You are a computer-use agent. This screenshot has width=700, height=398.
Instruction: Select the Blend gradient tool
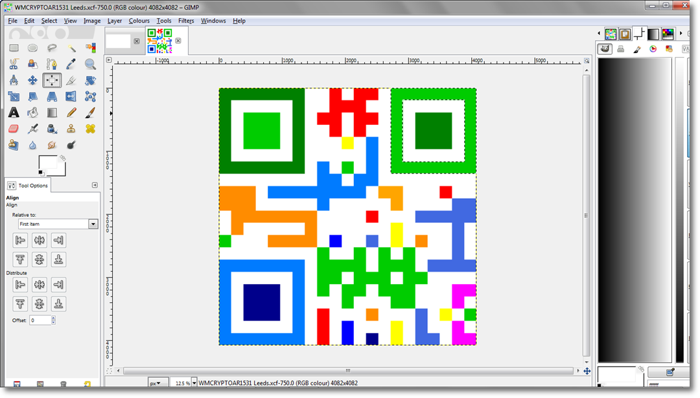tap(52, 113)
